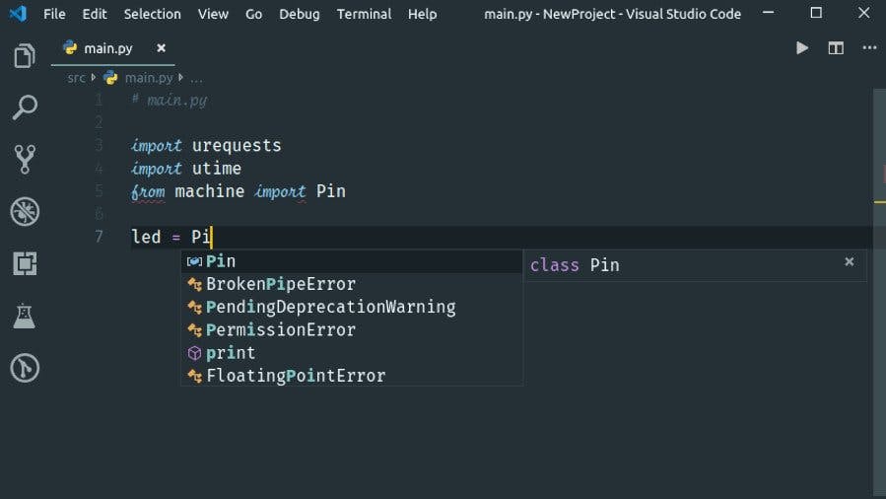Close the main.py editor tab
Viewport: 886px width, 499px height.
coord(162,47)
